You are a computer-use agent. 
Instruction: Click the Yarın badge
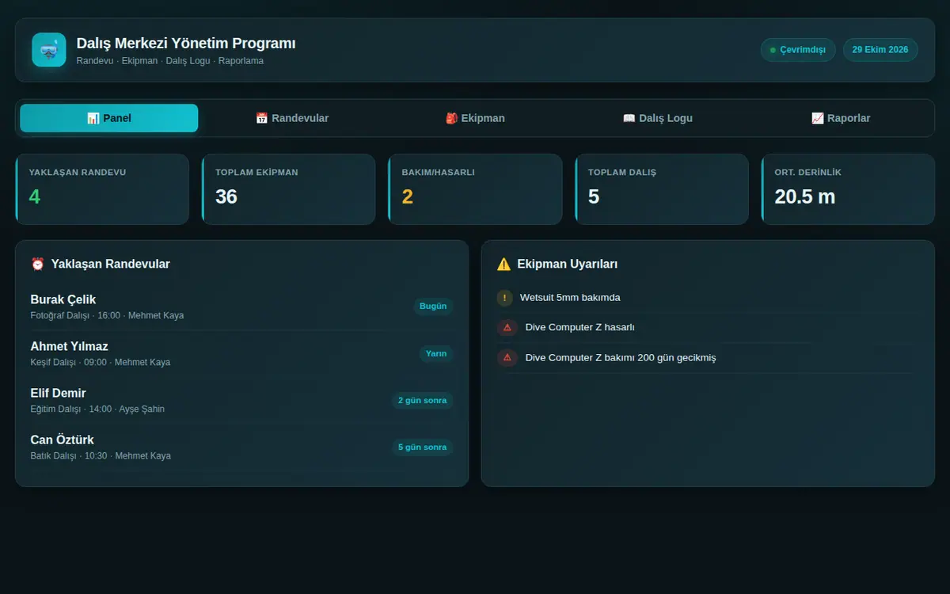436,353
